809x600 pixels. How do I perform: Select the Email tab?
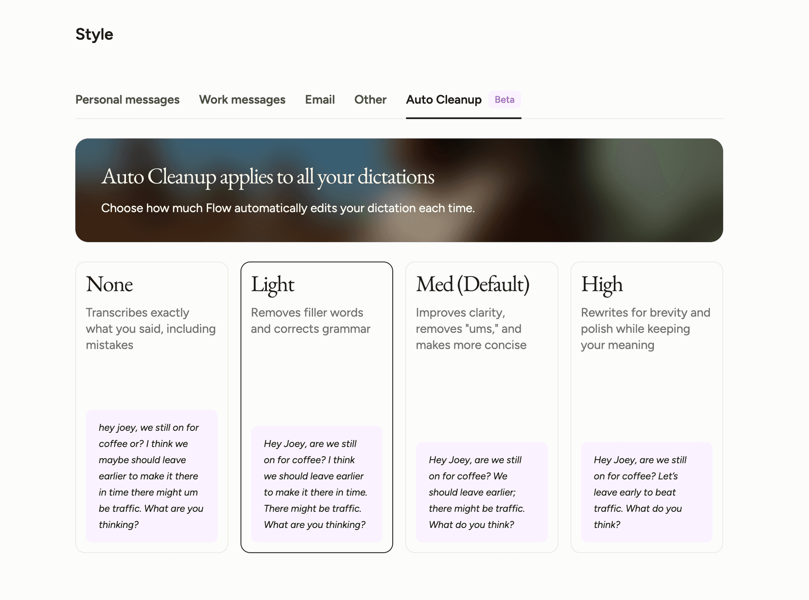[320, 100]
